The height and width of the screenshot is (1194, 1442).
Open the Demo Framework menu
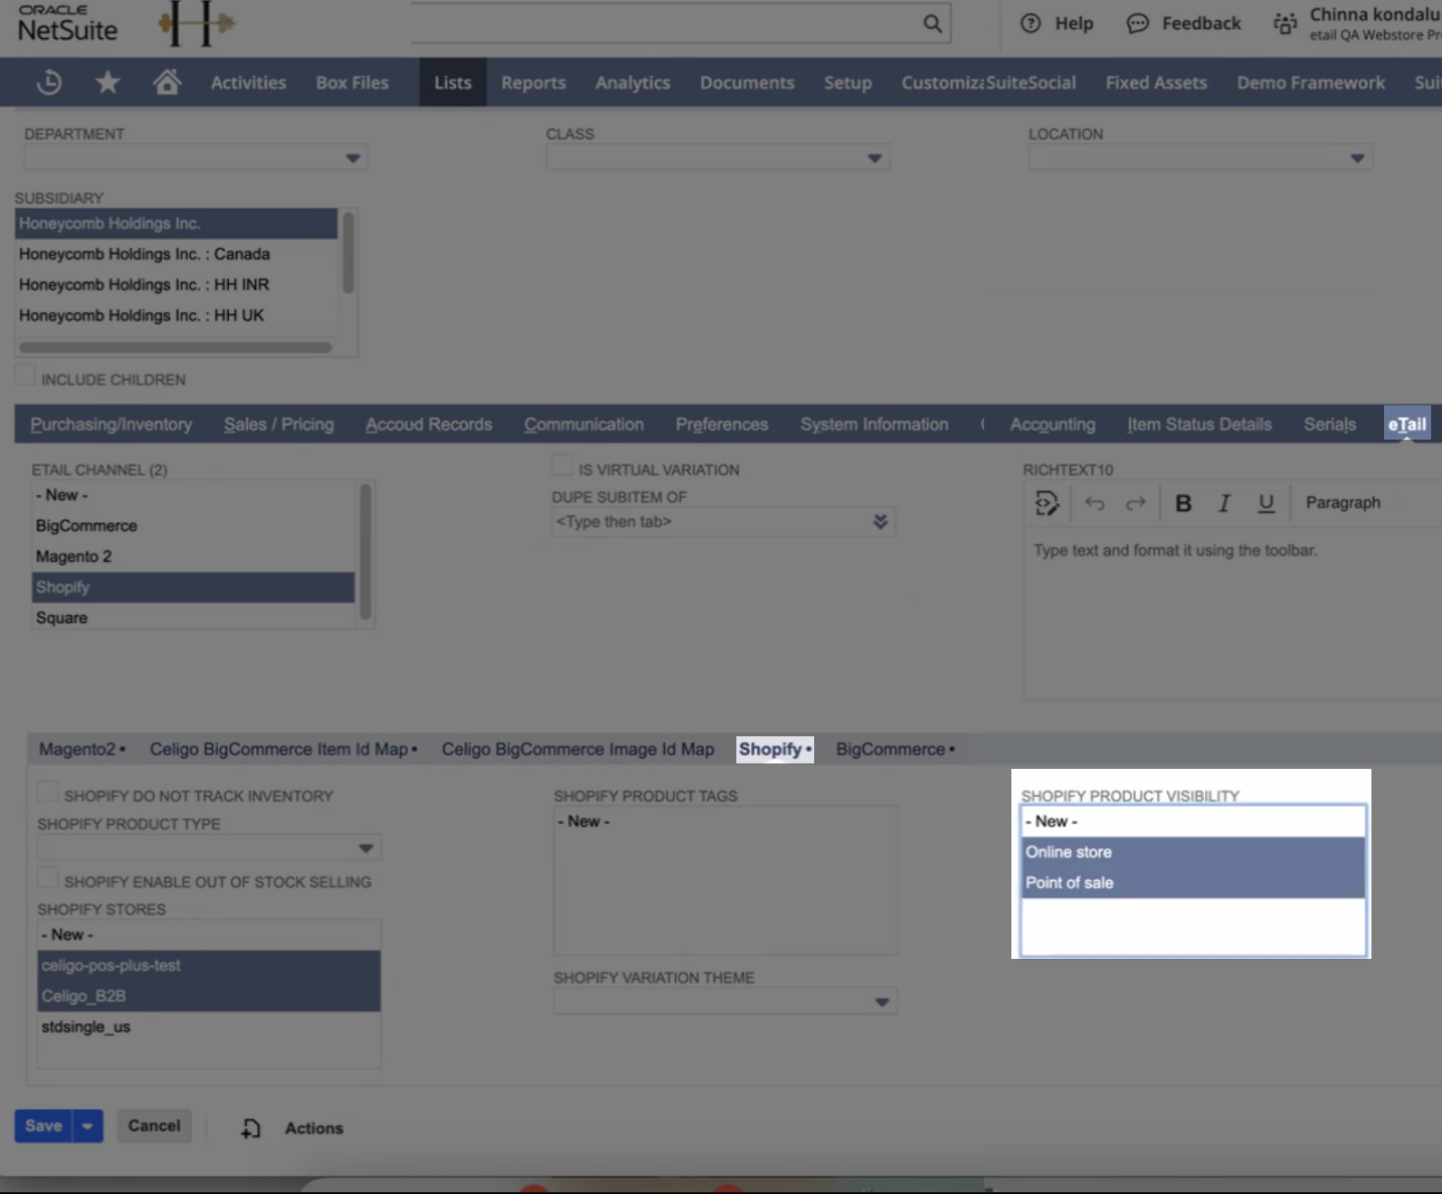tap(1311, 82)
